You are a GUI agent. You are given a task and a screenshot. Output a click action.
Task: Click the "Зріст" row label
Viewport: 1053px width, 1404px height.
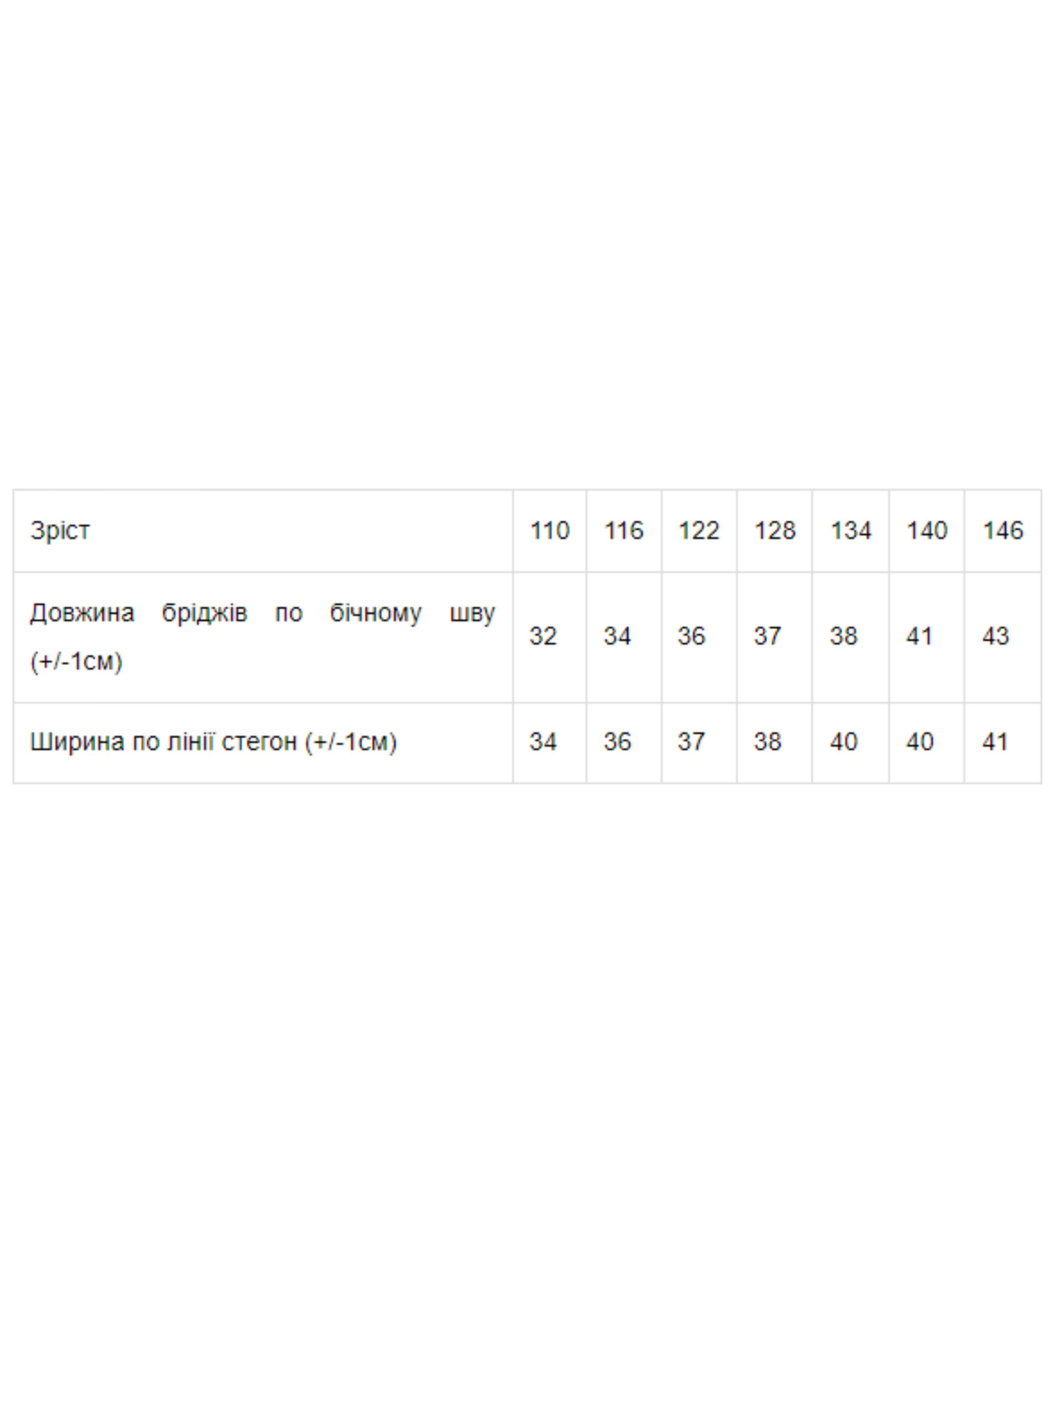pos(60,530)
